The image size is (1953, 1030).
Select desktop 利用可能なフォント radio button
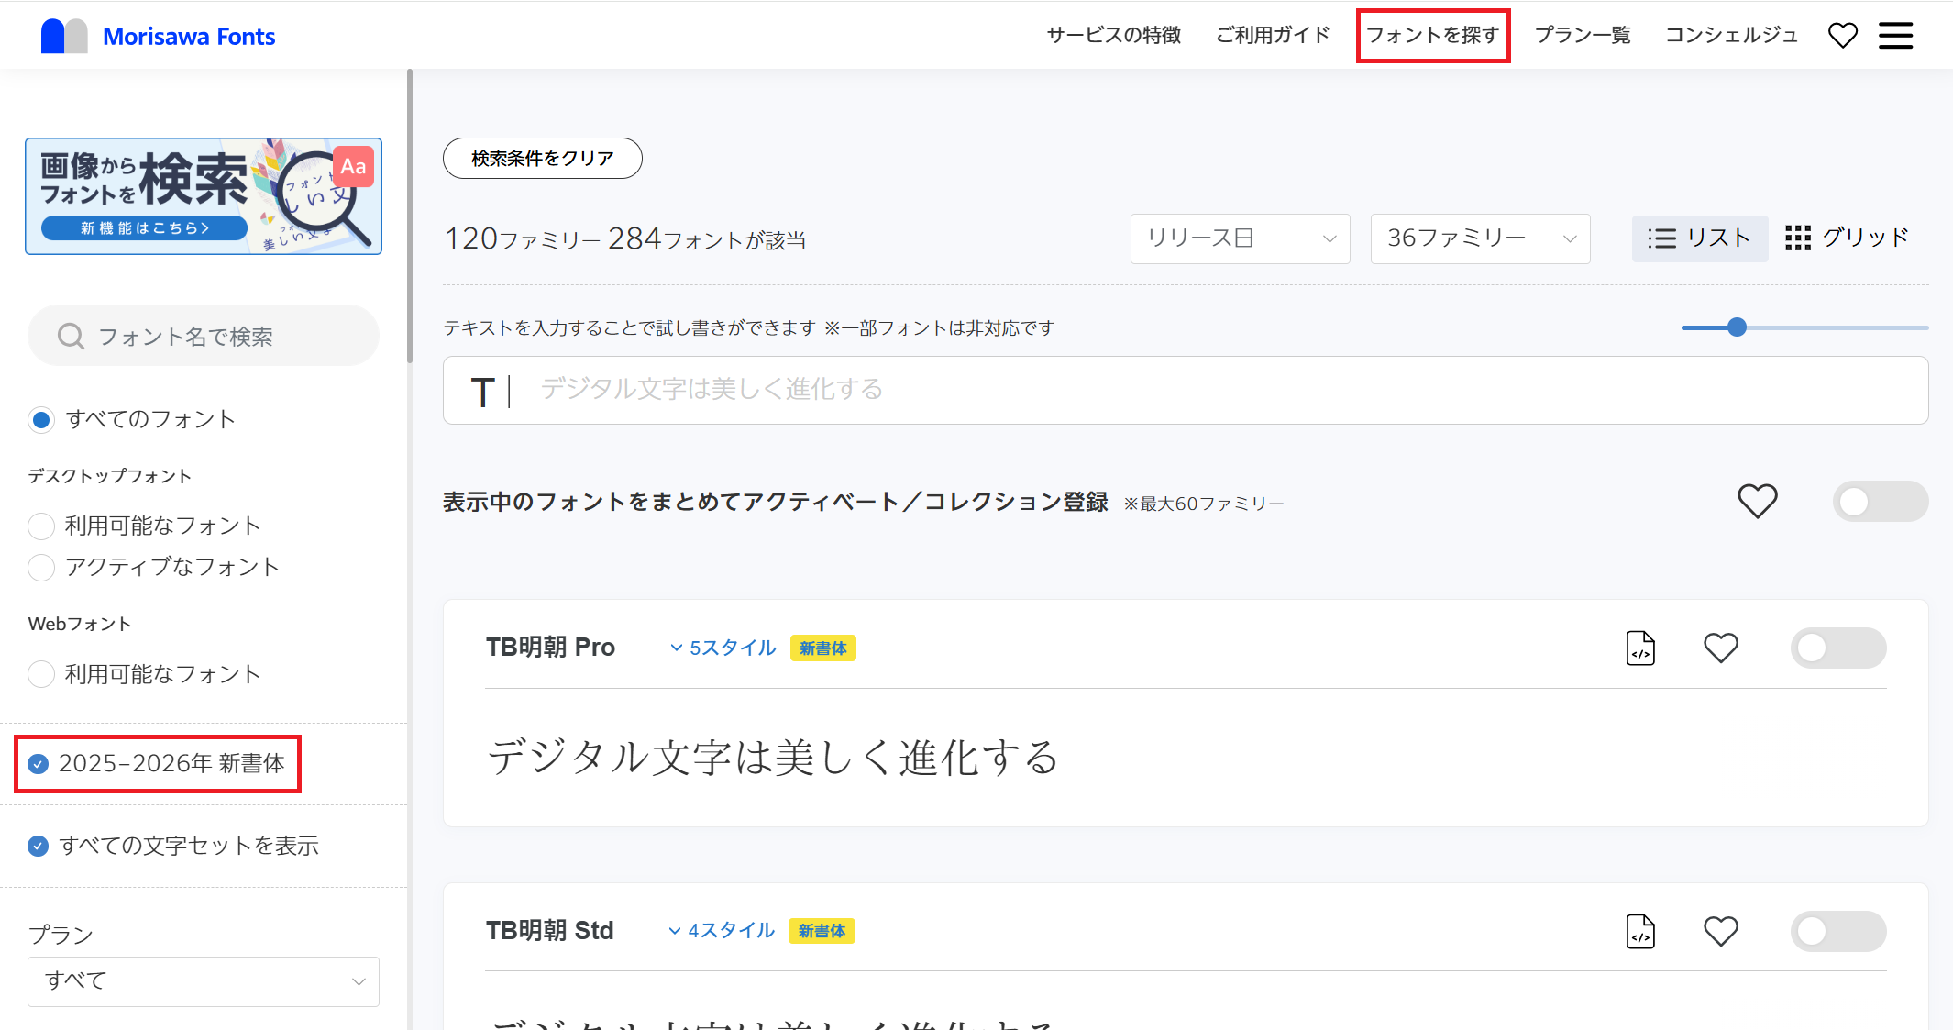[x=41, y=526]
